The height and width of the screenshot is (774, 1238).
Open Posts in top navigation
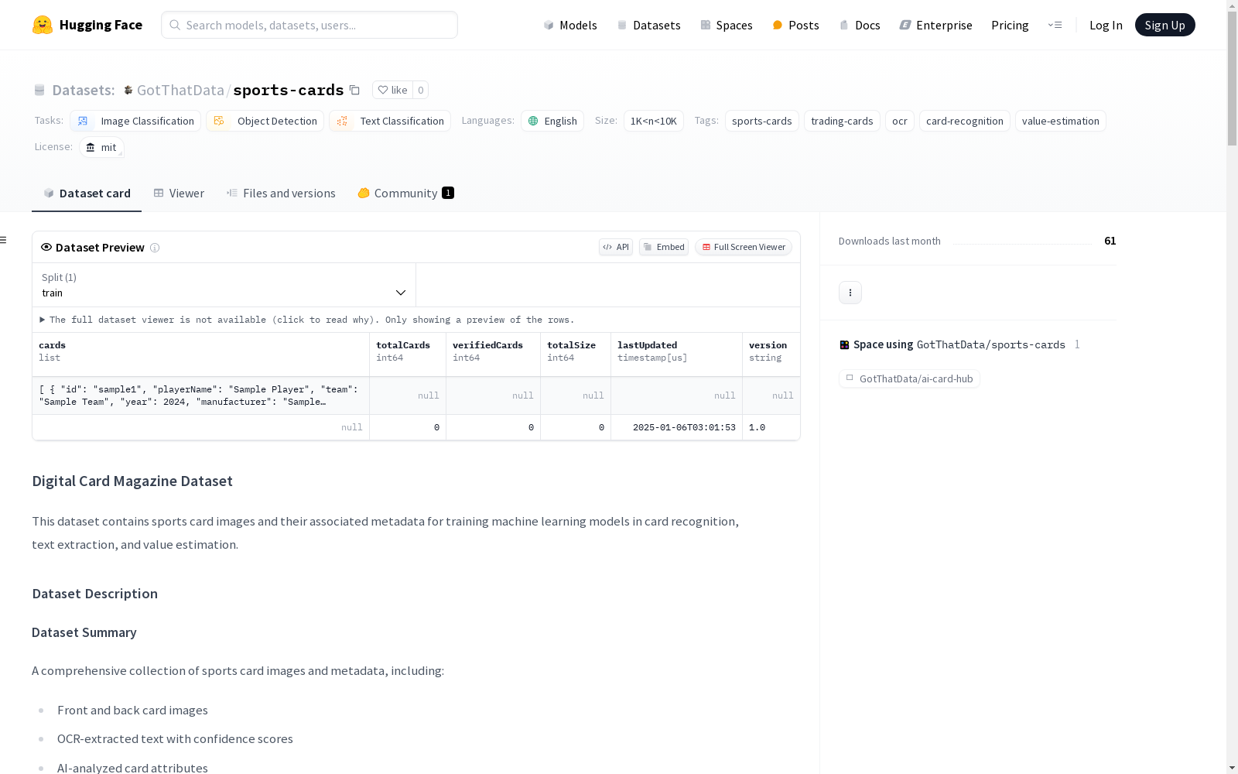[x=795, y=25]
